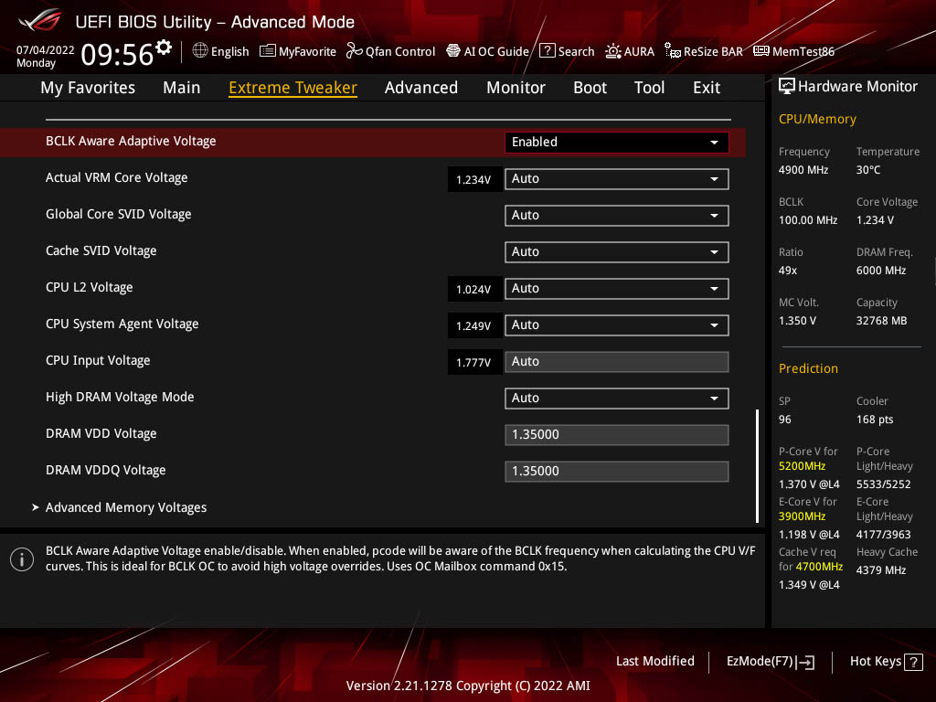Screen dimensions: 936x702
Task: Click the CPU/Memory section heading
Action: coord(817,120)
